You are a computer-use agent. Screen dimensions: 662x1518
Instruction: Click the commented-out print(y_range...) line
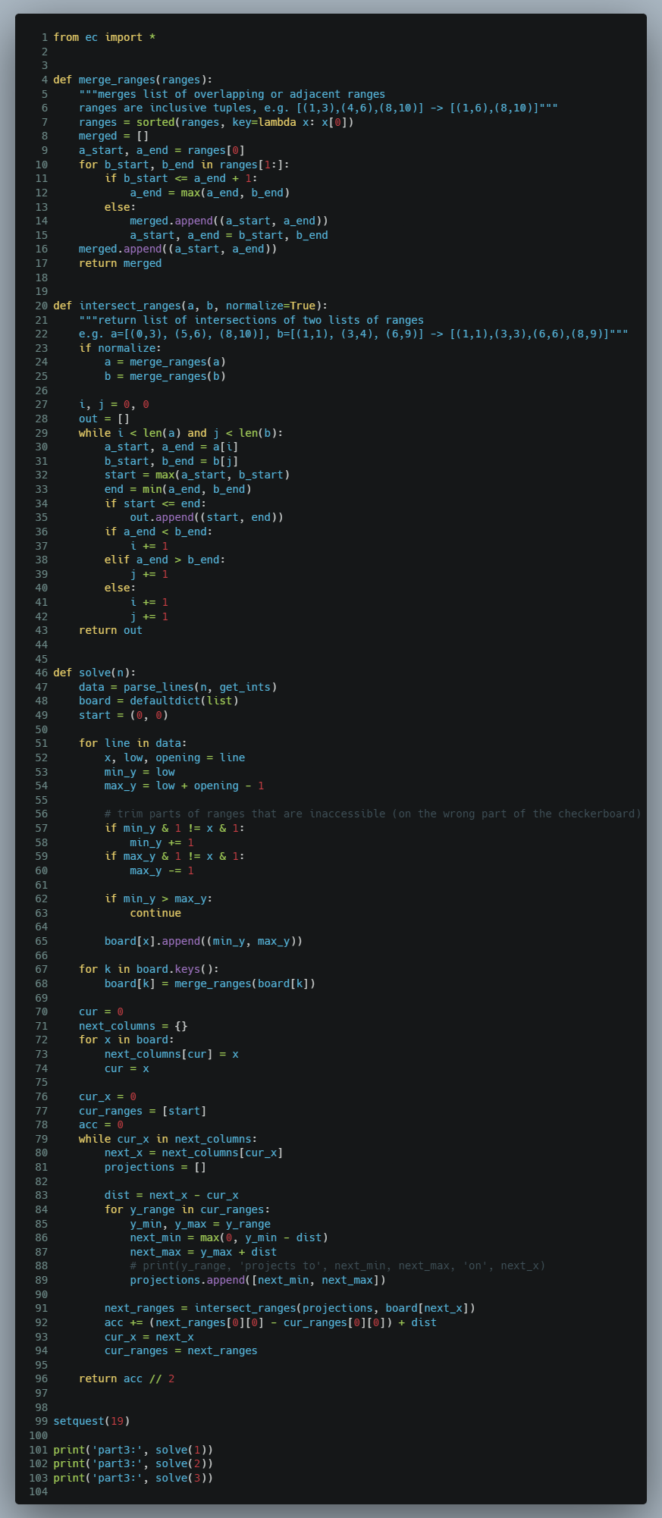click(x=337, y=1266)
